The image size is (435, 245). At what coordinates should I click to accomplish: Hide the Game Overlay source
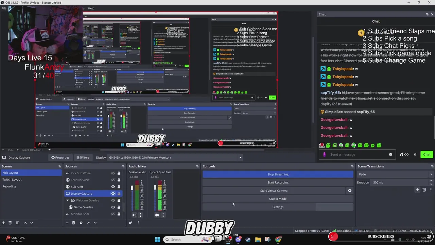[x=113, y=207]
